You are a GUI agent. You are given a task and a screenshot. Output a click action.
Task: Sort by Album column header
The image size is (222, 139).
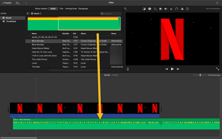[x=83, y=33]
